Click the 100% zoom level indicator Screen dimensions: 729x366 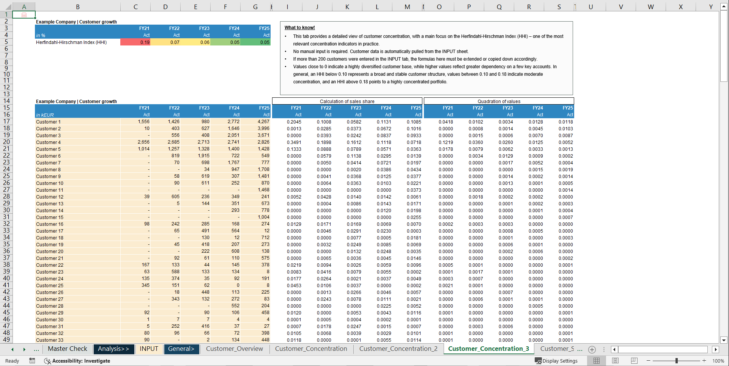[x=718, y=361]
